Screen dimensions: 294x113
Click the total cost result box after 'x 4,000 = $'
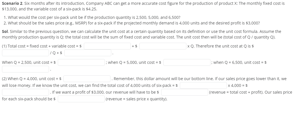point(25,92)
